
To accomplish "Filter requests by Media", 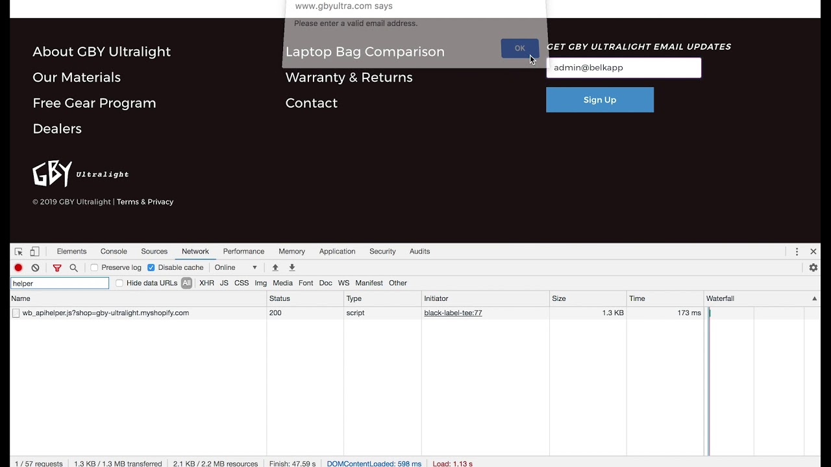I will 282,283.
